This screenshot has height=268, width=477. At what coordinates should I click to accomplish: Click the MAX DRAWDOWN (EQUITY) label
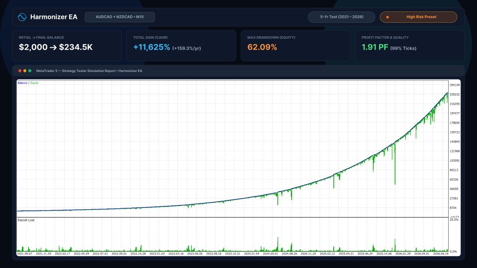(271, 37)
